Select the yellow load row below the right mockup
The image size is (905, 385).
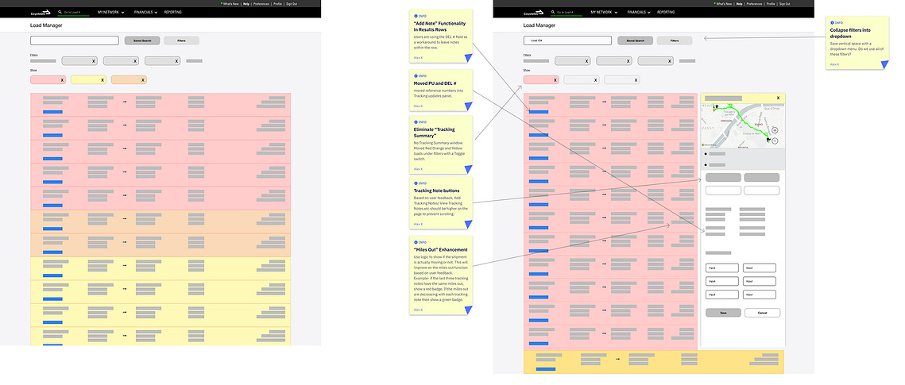(654, 361)
